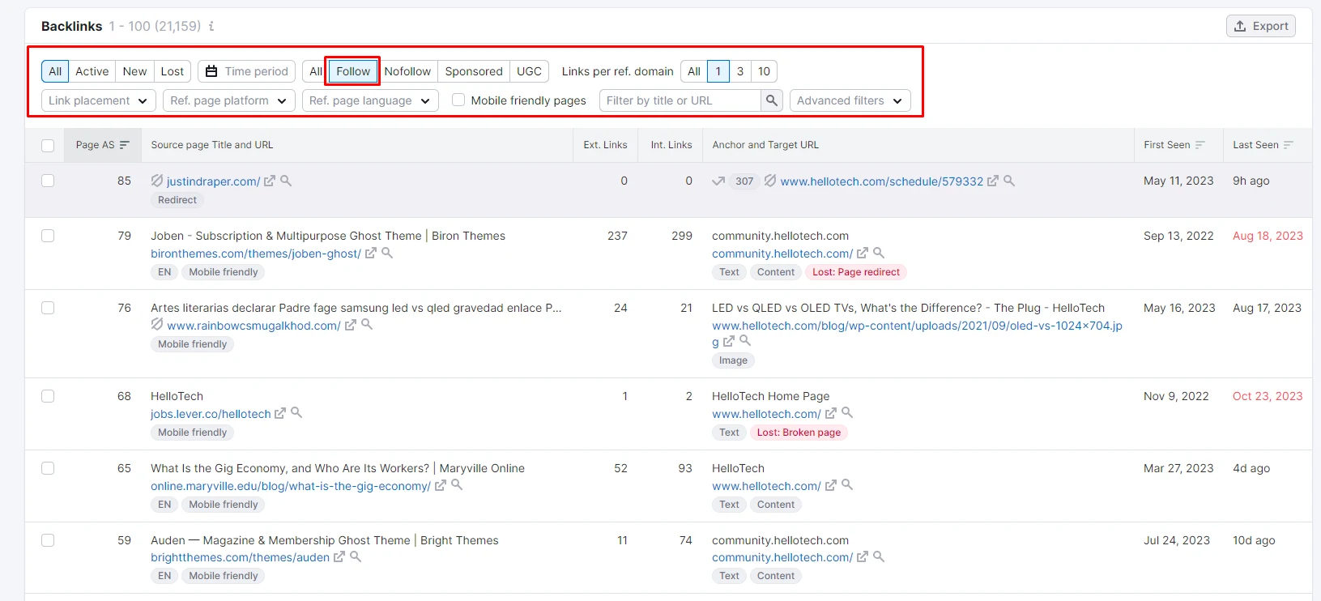Enable Mobile friendly pages checkbox
This screenshot has height=601, width=1321.
pos(458,100)
